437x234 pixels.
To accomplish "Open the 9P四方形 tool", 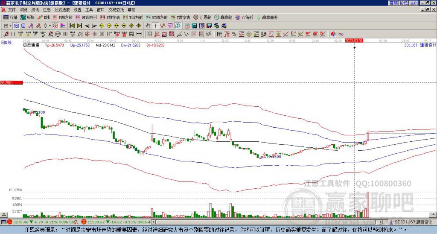I will tap(86, 17).
